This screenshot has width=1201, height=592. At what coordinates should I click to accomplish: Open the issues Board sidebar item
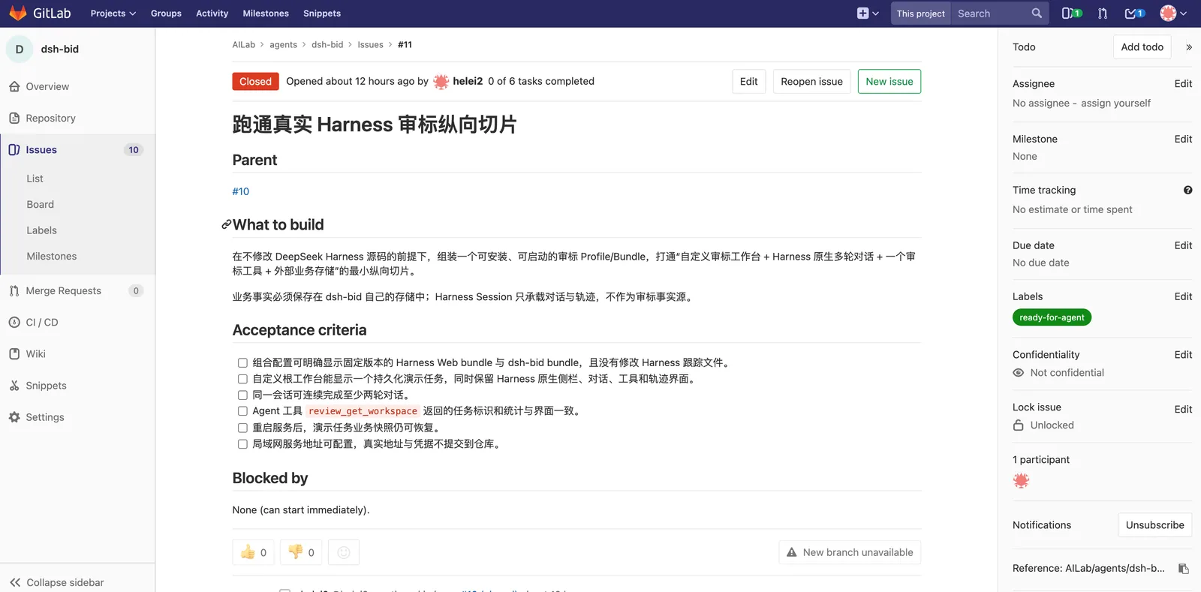pos(40,204)
